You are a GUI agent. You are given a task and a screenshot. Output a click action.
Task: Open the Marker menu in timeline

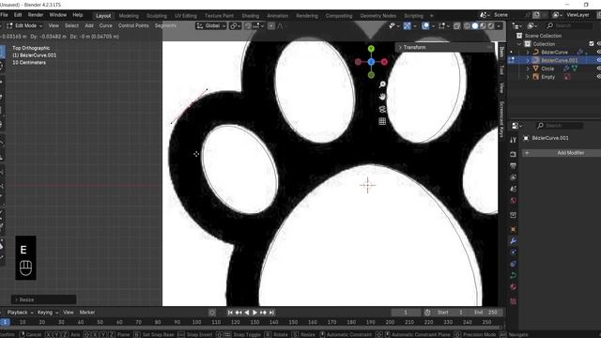pos(87,313)
